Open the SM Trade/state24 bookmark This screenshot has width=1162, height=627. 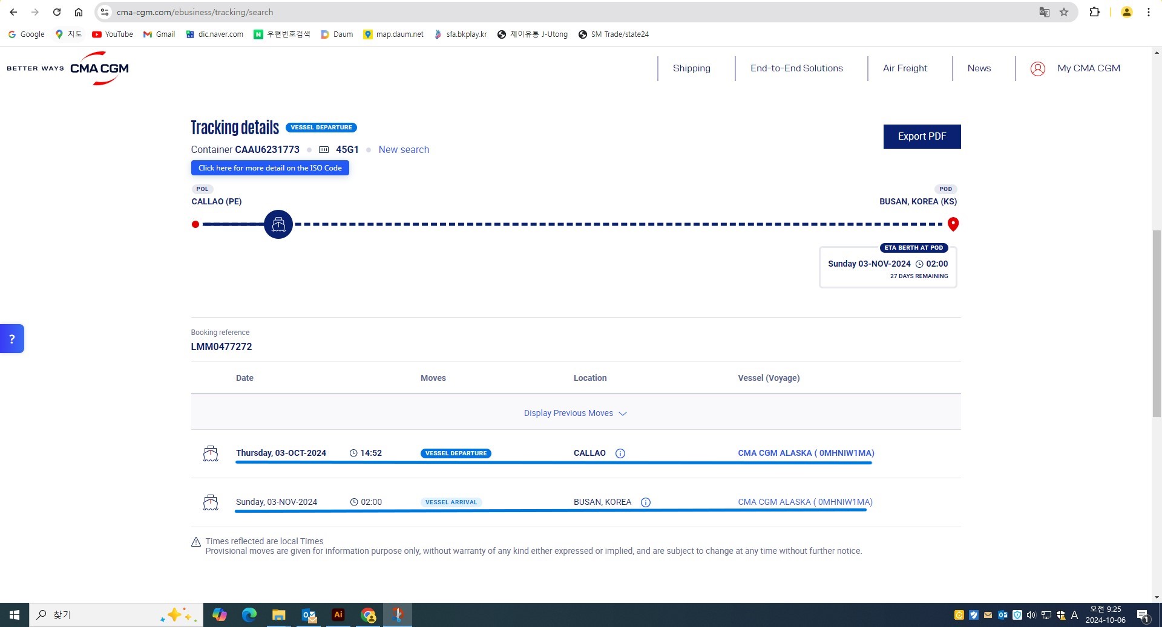614,34
